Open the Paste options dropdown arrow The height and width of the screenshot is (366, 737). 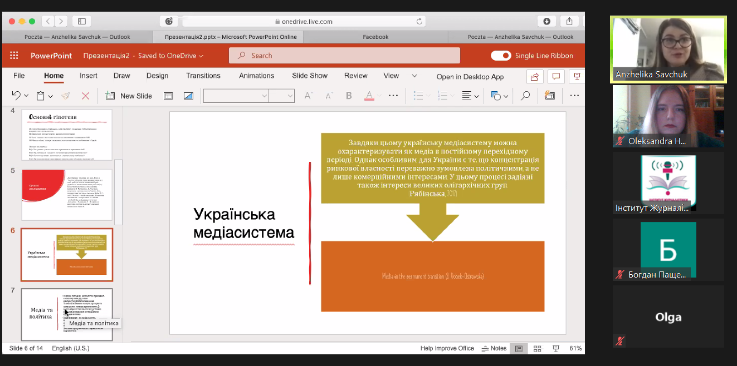[51, 96]
